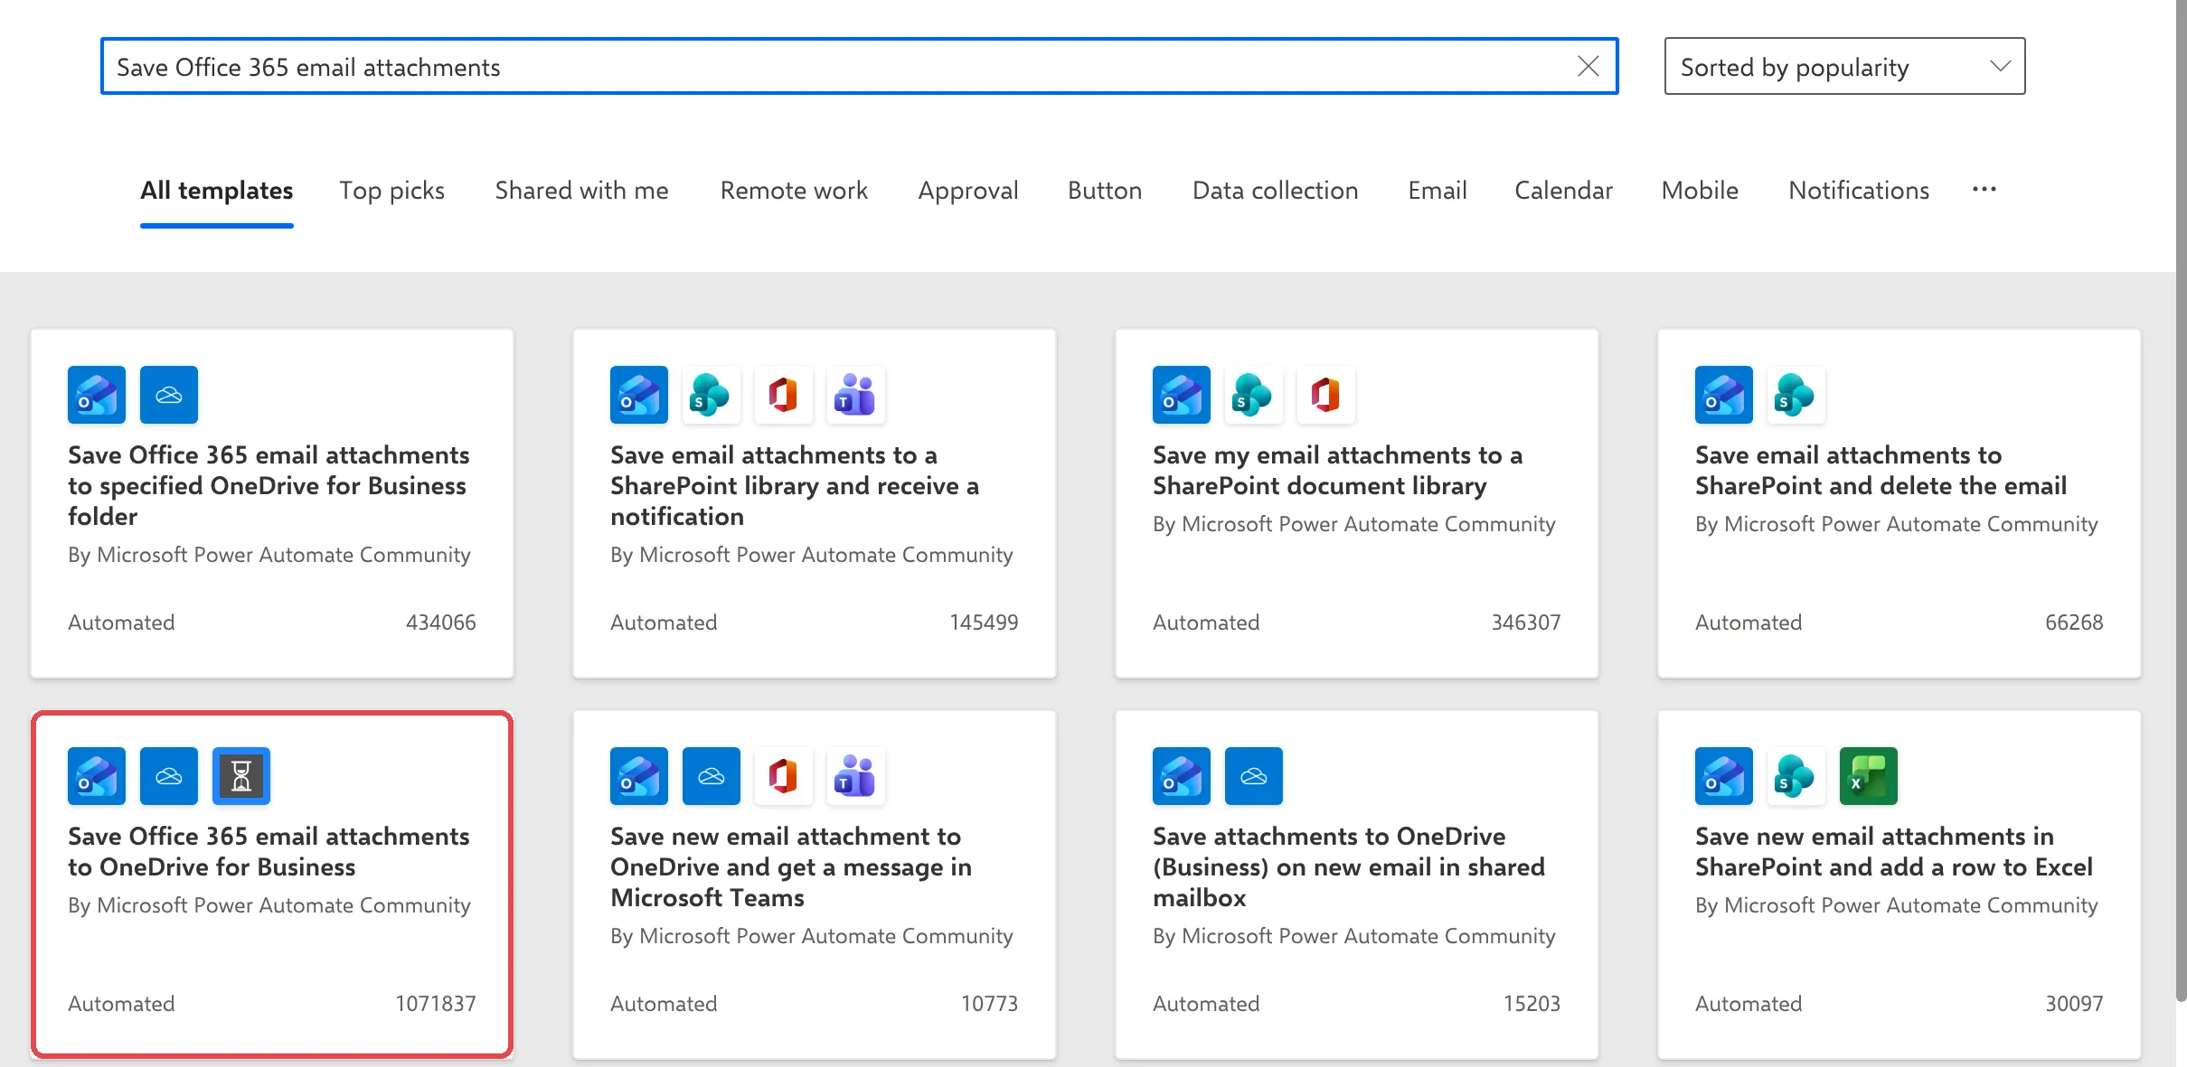This screenshot has width=2187, height=1067.
Task: Click Excel icon on add row to Excel card
Action: (x=1869, y=776)
